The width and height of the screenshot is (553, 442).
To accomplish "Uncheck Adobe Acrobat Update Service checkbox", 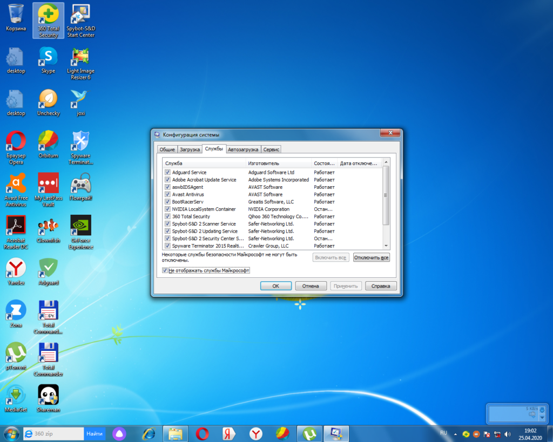I will (167, 180).
